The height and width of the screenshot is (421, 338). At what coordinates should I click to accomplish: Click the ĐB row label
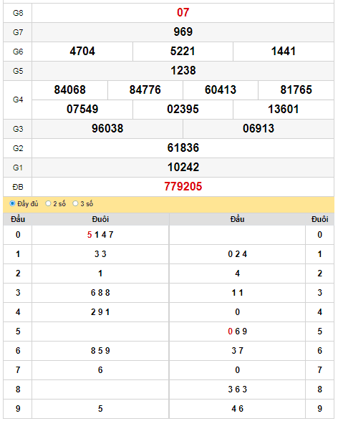click(x=18, y=187)
